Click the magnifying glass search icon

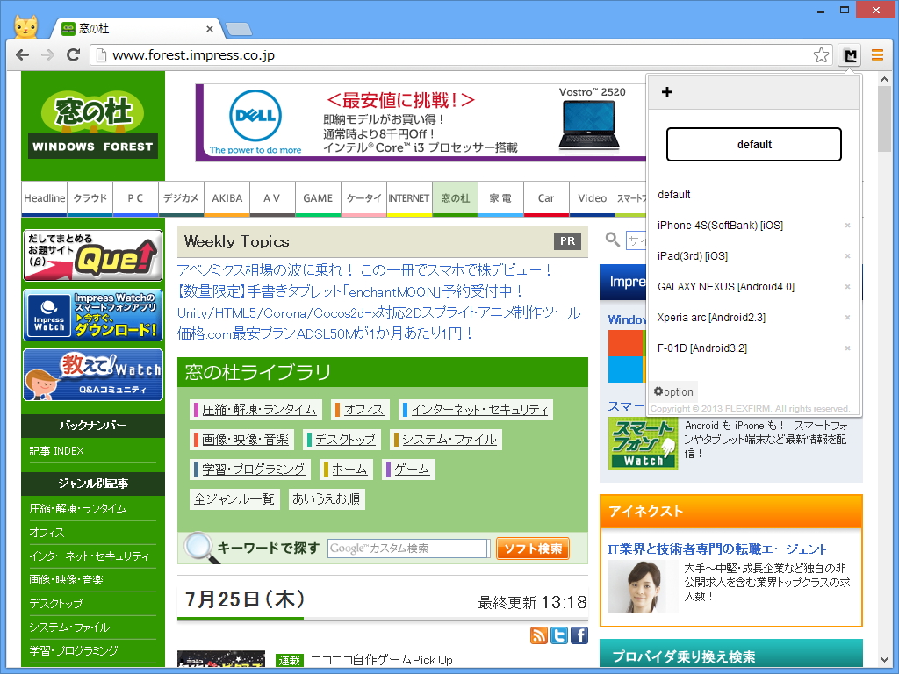pos(612,240)
